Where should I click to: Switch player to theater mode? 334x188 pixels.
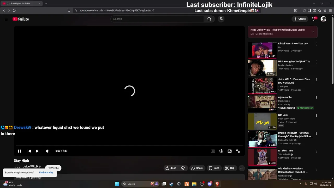(x=230, y=151)
